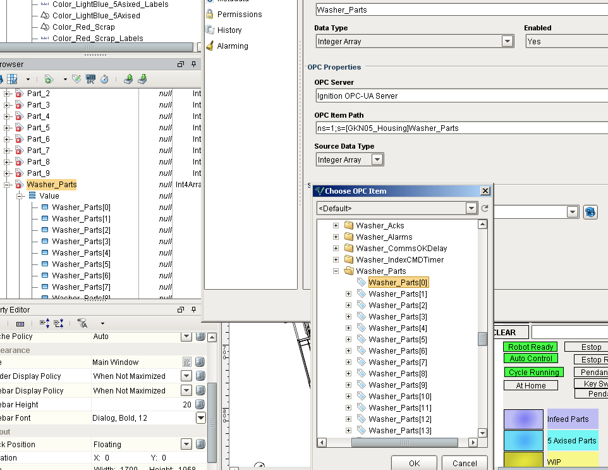Image resolution: width=608 pixels, height=470 pixels.
Task: Open the Data Type dropdown showing Integer Array
Action: point(507,41)
